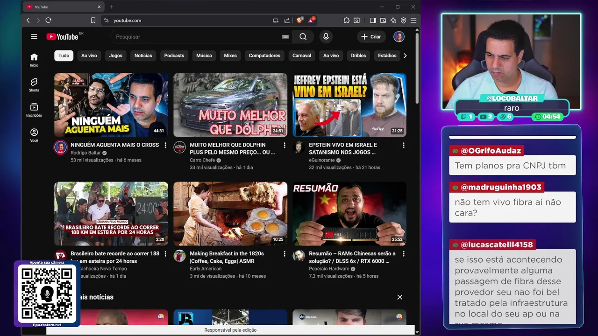Image resolution: width=598 pixels, height=336 pixels.
Task: Select the Jogos filter chip
Action: [115, 56]
